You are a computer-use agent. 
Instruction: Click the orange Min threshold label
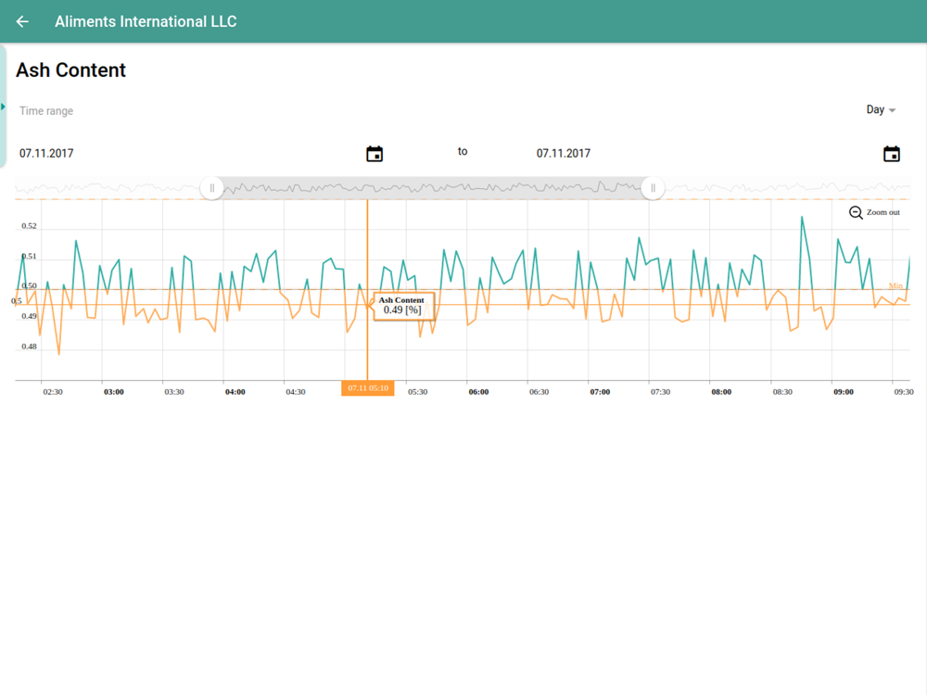coord(895,286)
